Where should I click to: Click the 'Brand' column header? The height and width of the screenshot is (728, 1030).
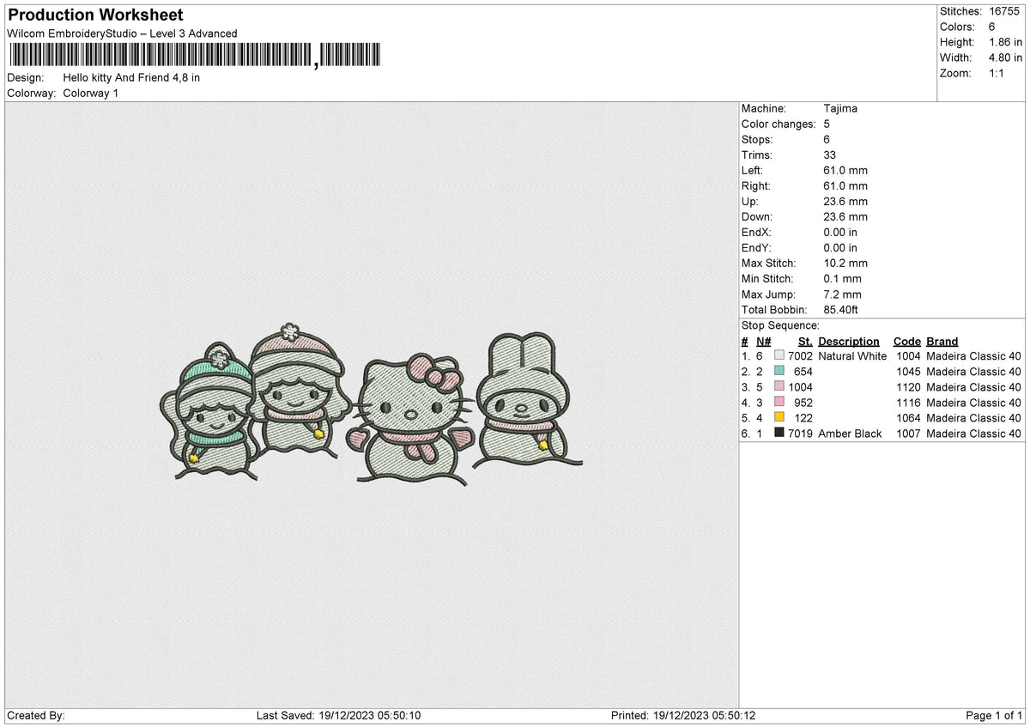(x=942, y=342)
